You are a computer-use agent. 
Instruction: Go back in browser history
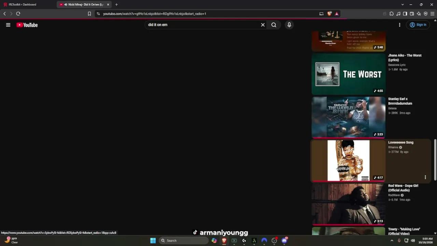tap(4, 14)
